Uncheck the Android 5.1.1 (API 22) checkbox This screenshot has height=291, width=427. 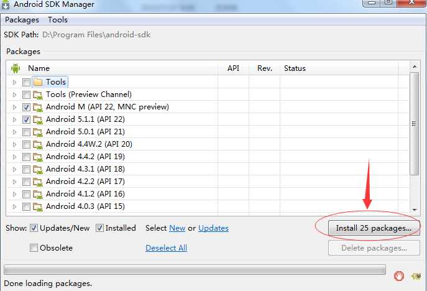[x=26, y=119]
